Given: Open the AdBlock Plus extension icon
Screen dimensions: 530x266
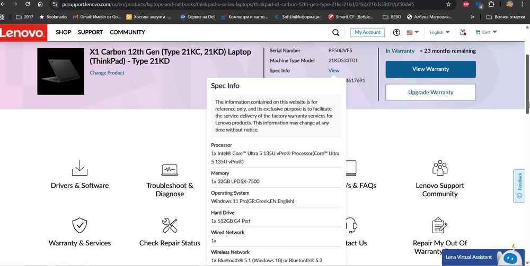Looking at the screenshot, I should point(466,4).
